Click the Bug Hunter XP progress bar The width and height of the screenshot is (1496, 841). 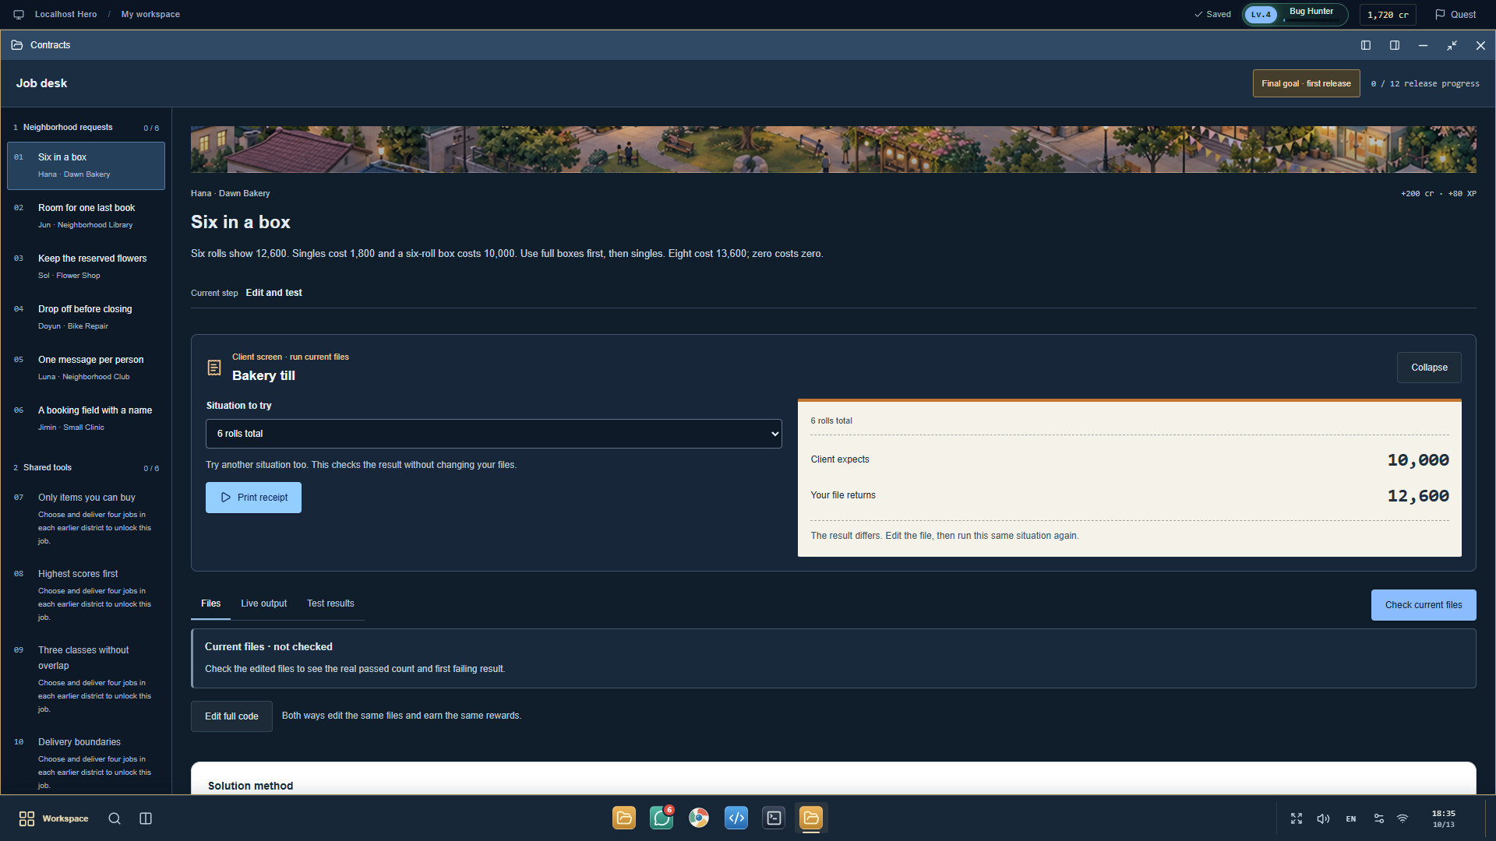tap(1312, 20)
